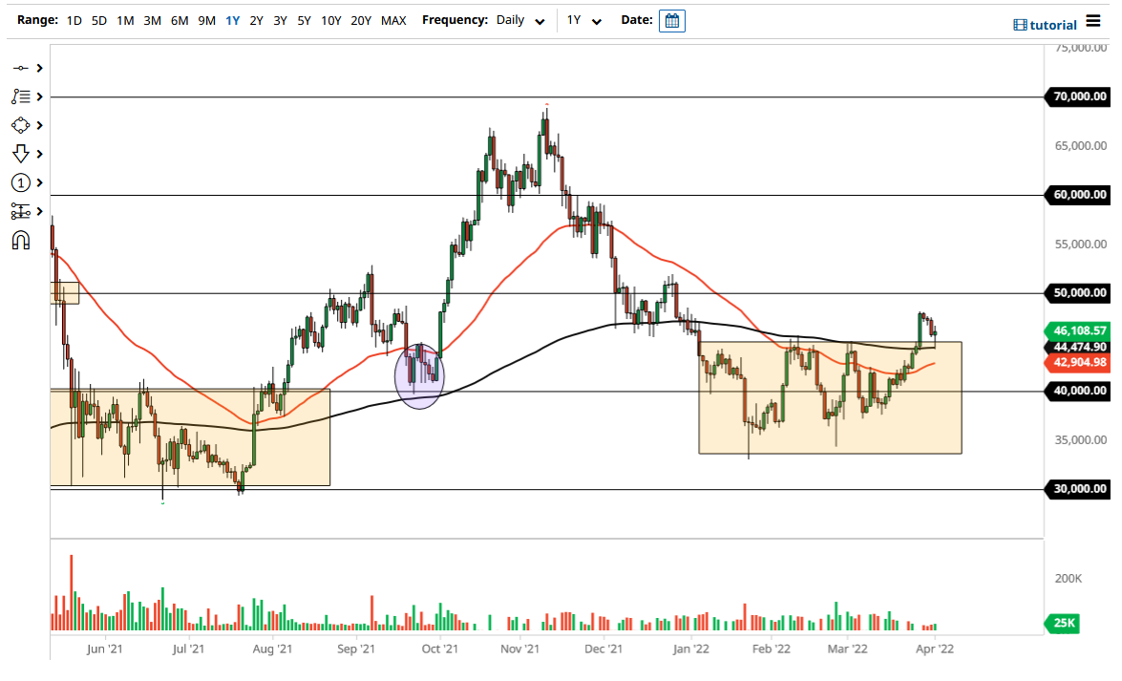The width and height of the screenshot is (1122, 681).
Task: Expand the measurement tools submenu arrow
Action: point(40,211)
